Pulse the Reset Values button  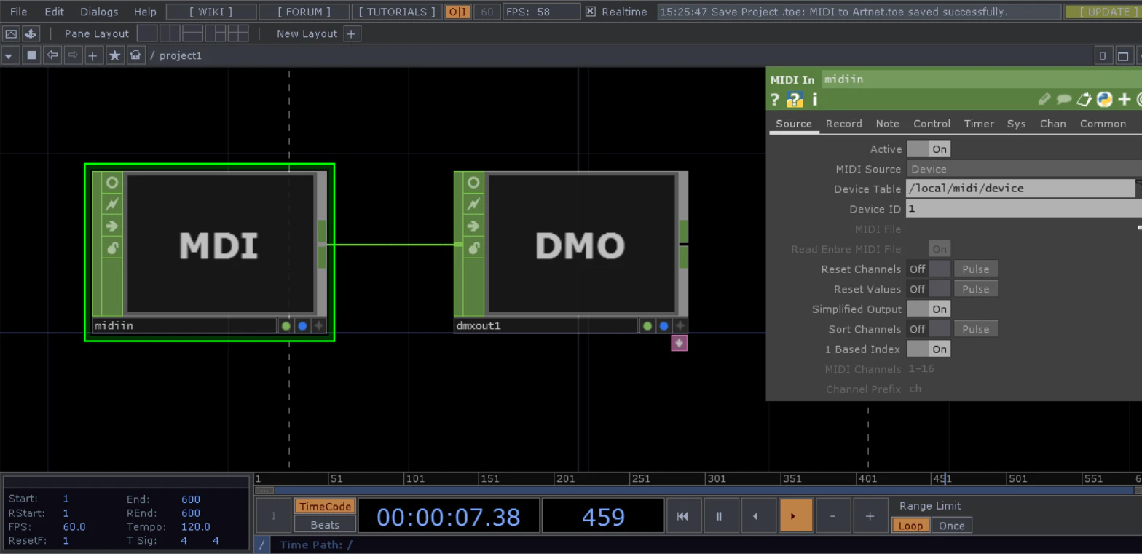(x=975, y=289)
